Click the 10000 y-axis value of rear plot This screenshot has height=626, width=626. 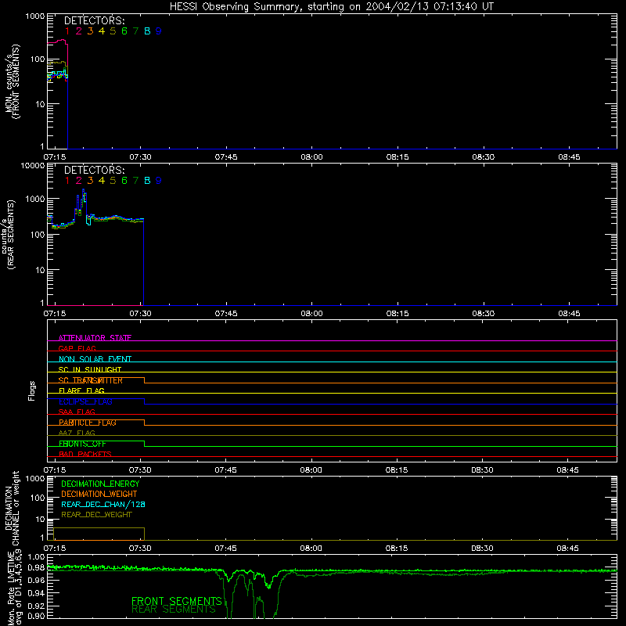pyautogui.click(x=33, y=166)
